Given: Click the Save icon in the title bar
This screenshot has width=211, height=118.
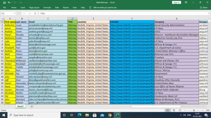Looking at the screenshot, I should tap(4, 2).
